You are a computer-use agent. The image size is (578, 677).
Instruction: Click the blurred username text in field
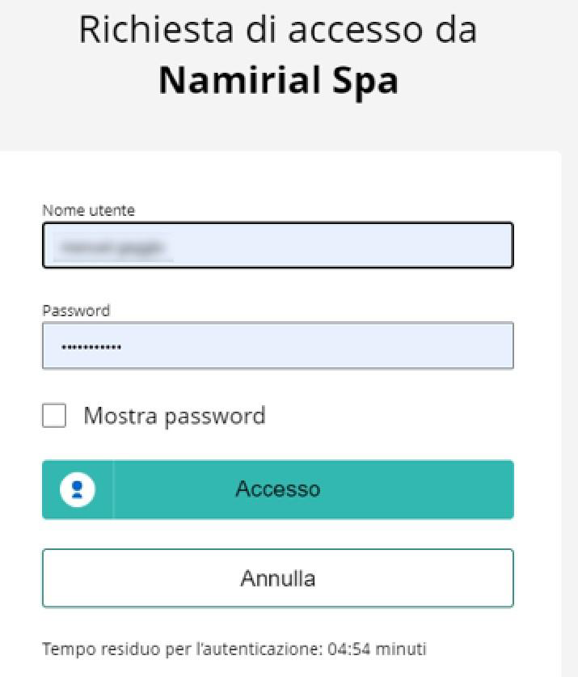pyautogui.click(x=112, y=247)
